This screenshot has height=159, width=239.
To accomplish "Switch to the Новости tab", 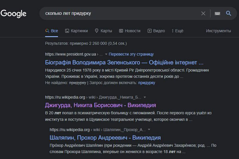I will [x=130, y=31].
